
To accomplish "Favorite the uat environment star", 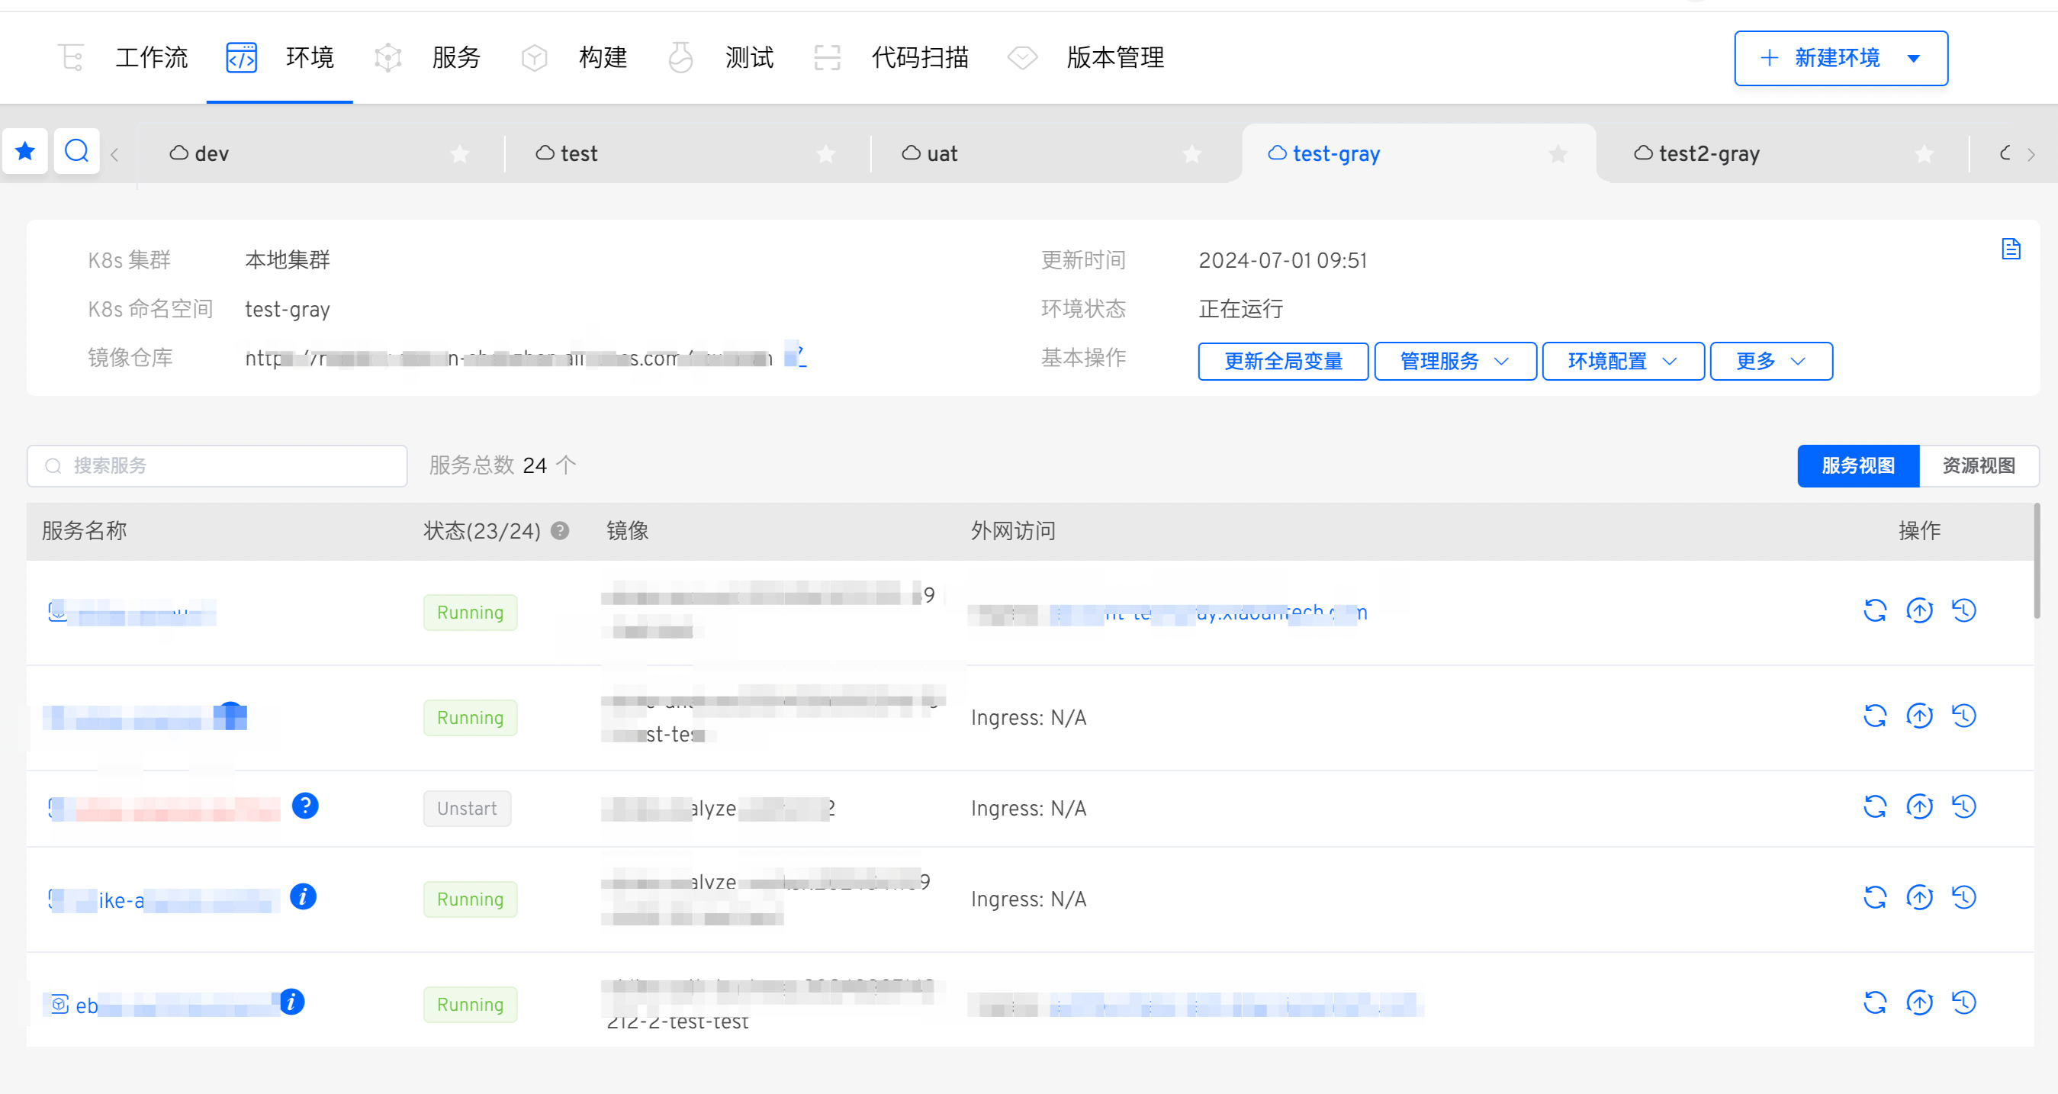I will pos(1192,153).
